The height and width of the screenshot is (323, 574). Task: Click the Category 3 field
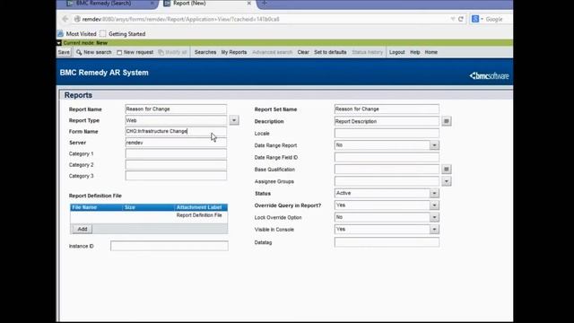point(176,176)
